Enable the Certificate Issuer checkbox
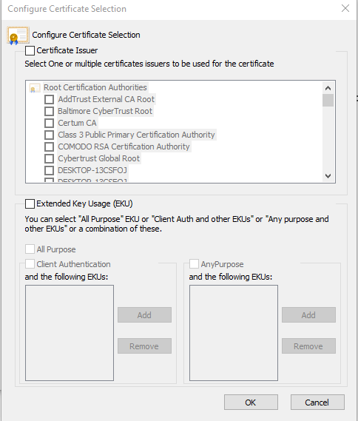Viewport: 358px width, 421px height. (x=30, y=50)
